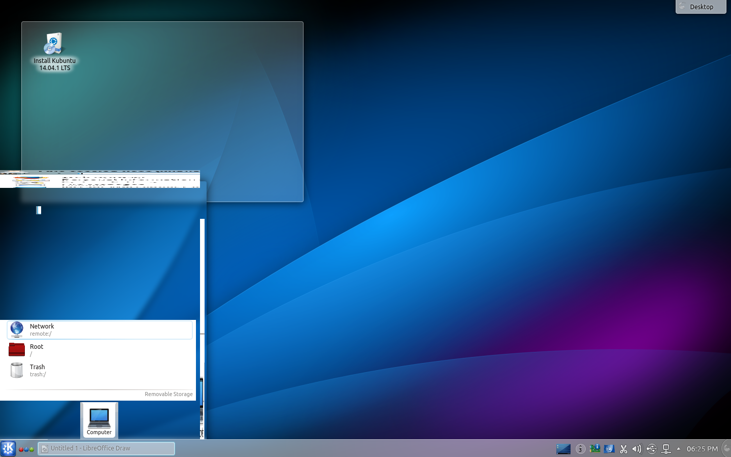The width and height of the screenshot is (731, 457).
Task: Open the Network remote:/ entry
Action: pos(99,330)
